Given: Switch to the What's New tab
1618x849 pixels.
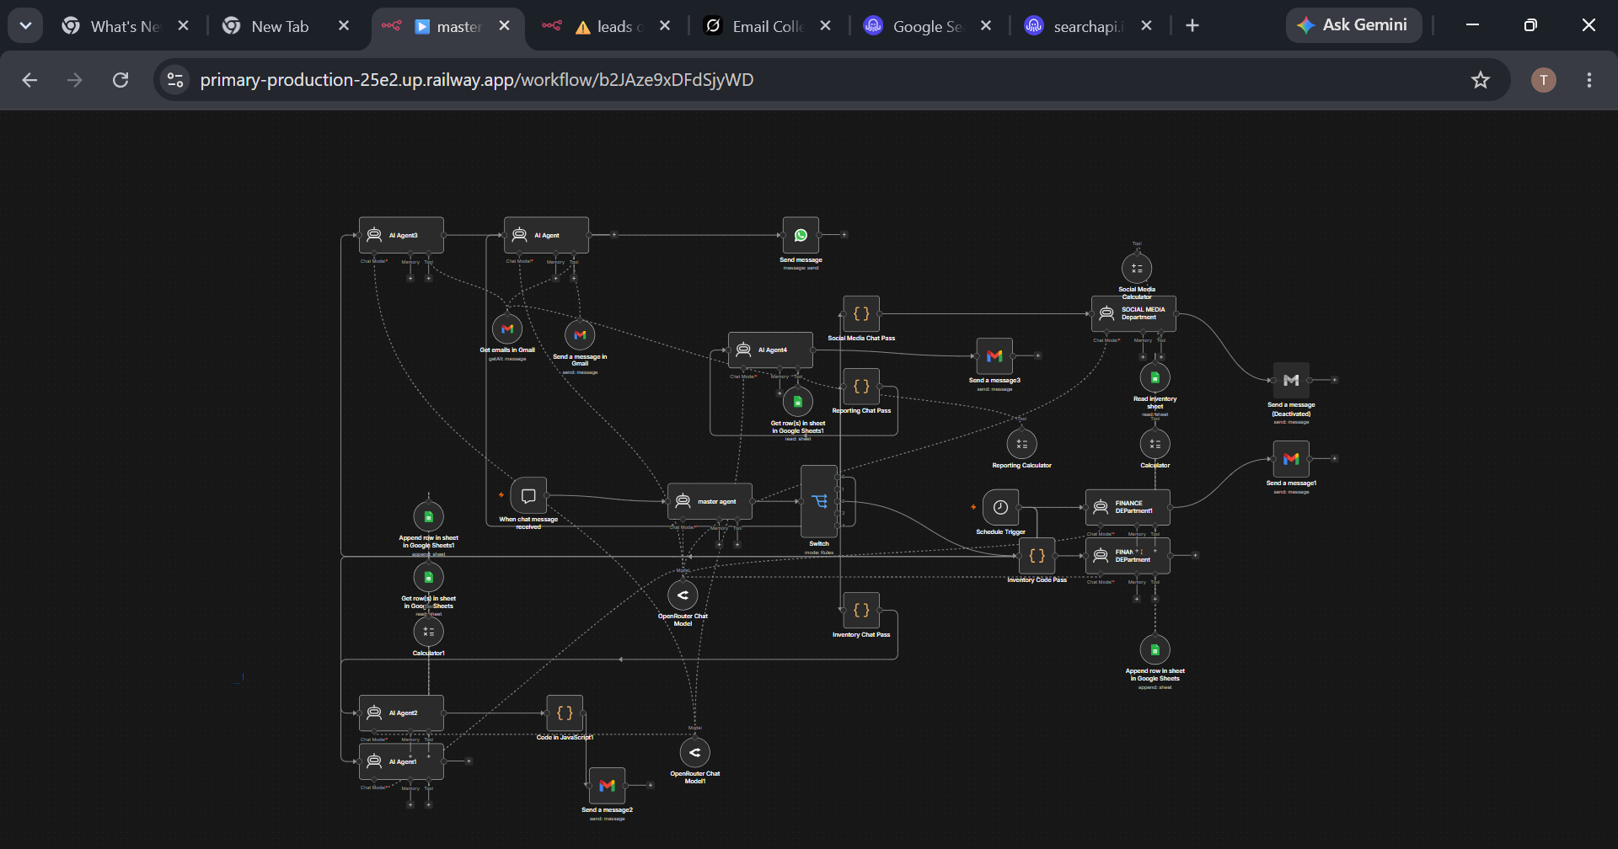Looking at the screenshot, I should tap(125, 26).
